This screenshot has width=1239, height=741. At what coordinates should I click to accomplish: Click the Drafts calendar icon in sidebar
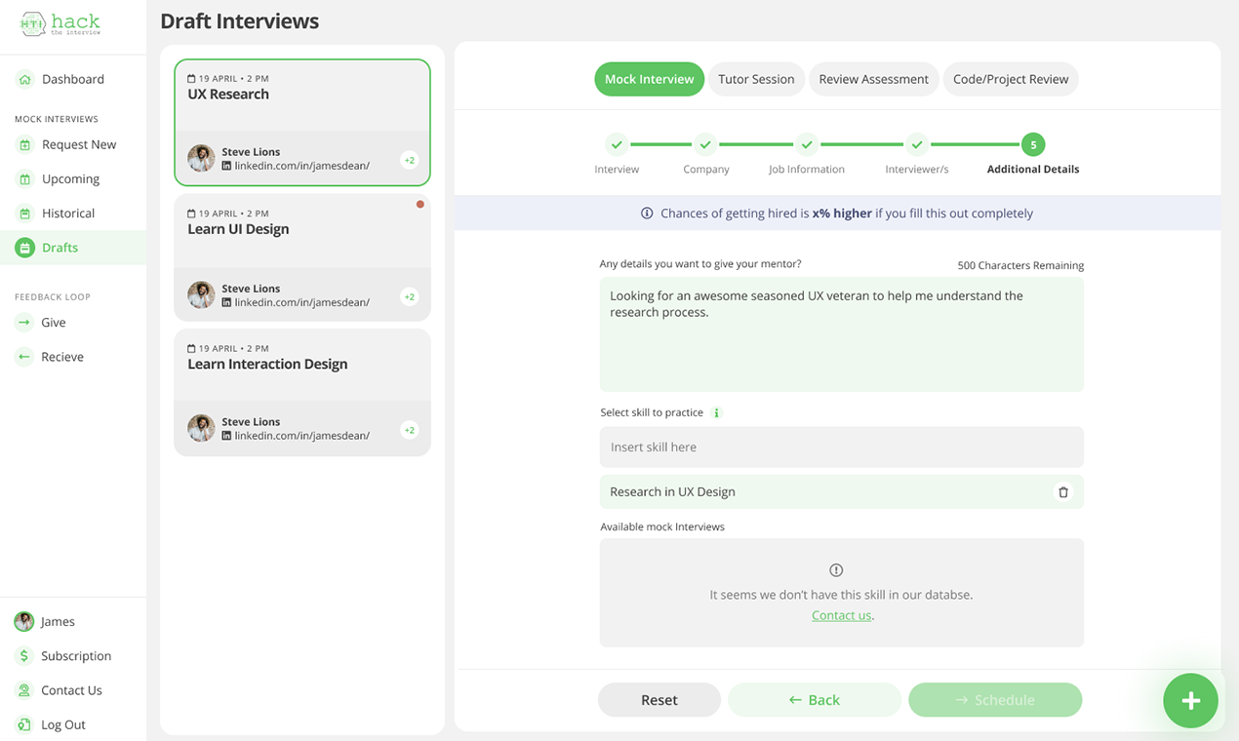pyautogui.click(x=24, y=248)
